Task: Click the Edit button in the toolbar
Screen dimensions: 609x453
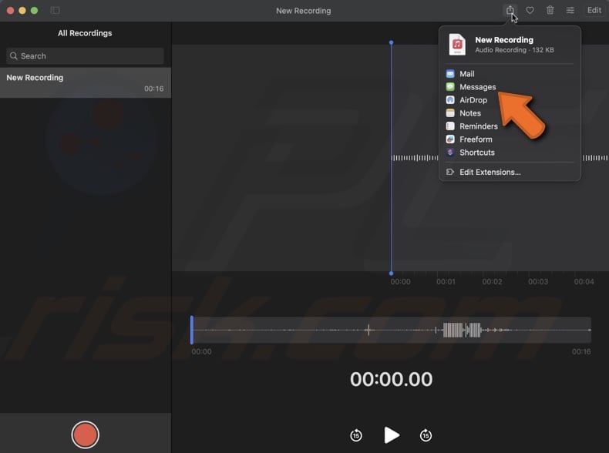Action: (x=594, y=10)
